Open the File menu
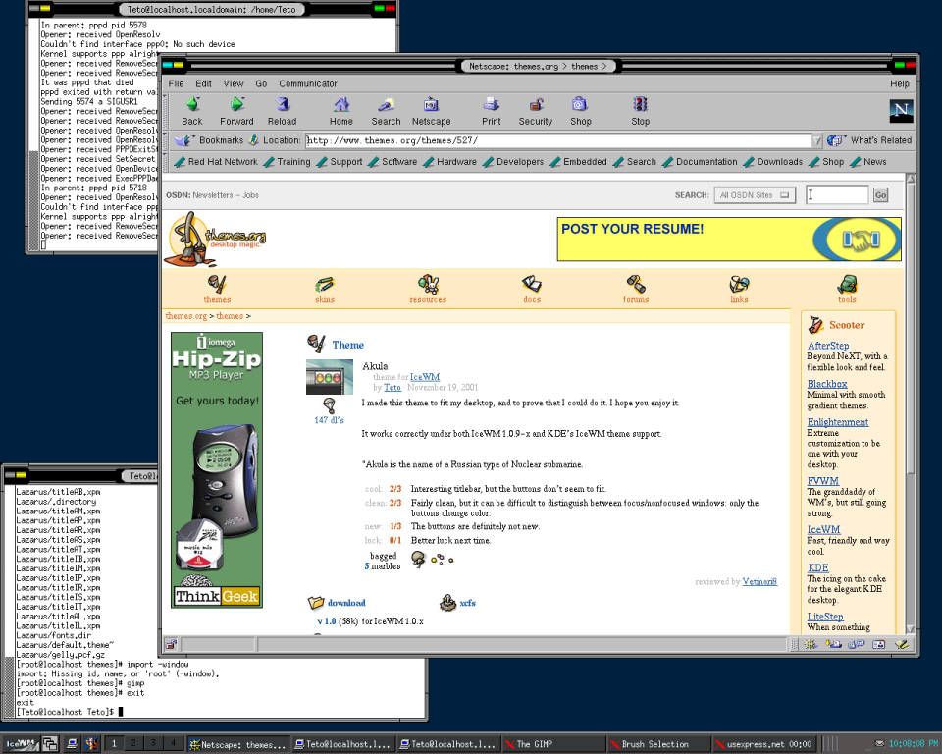Viewport: 942px width, 754px height. 176,83
